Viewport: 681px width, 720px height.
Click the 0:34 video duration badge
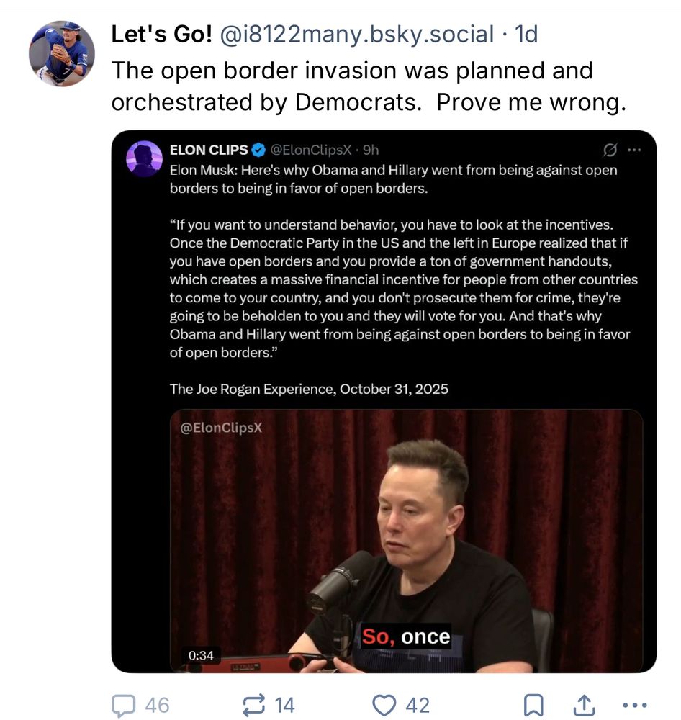[x=201, y=655]
